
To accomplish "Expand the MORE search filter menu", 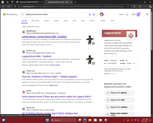I will point(103,21).
